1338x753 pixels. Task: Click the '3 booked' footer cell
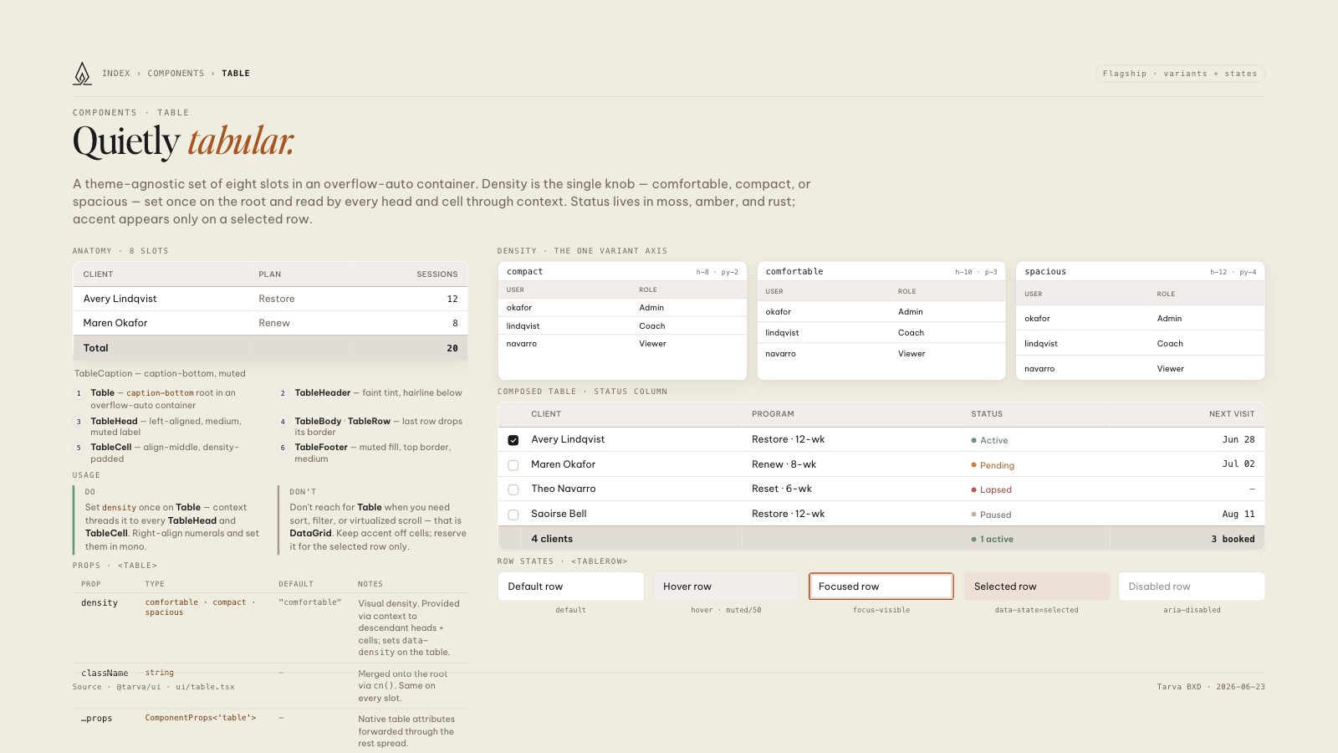(x=1233, y=540)
